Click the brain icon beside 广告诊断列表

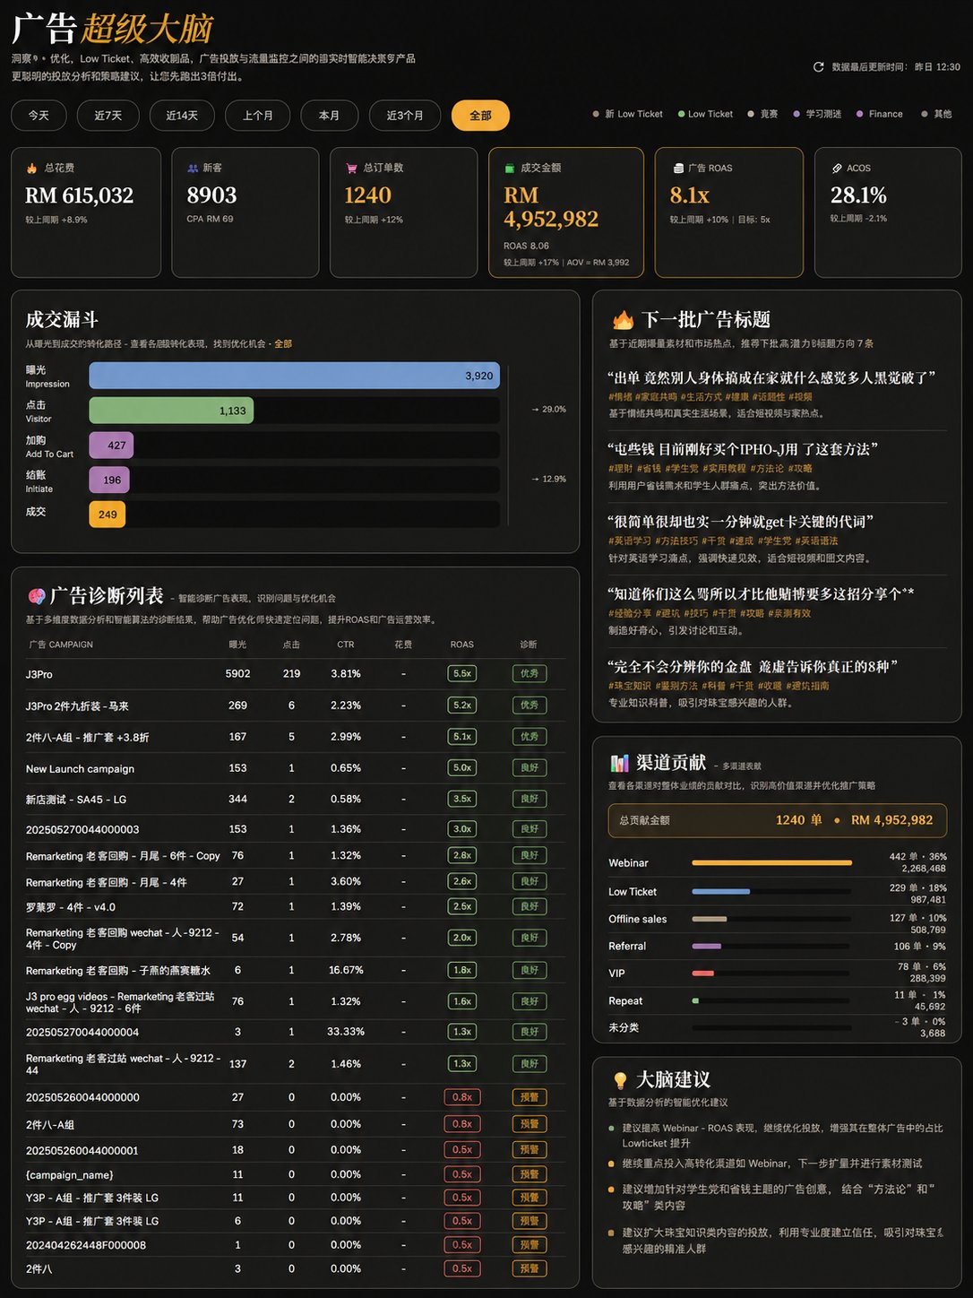click(37, 596)
